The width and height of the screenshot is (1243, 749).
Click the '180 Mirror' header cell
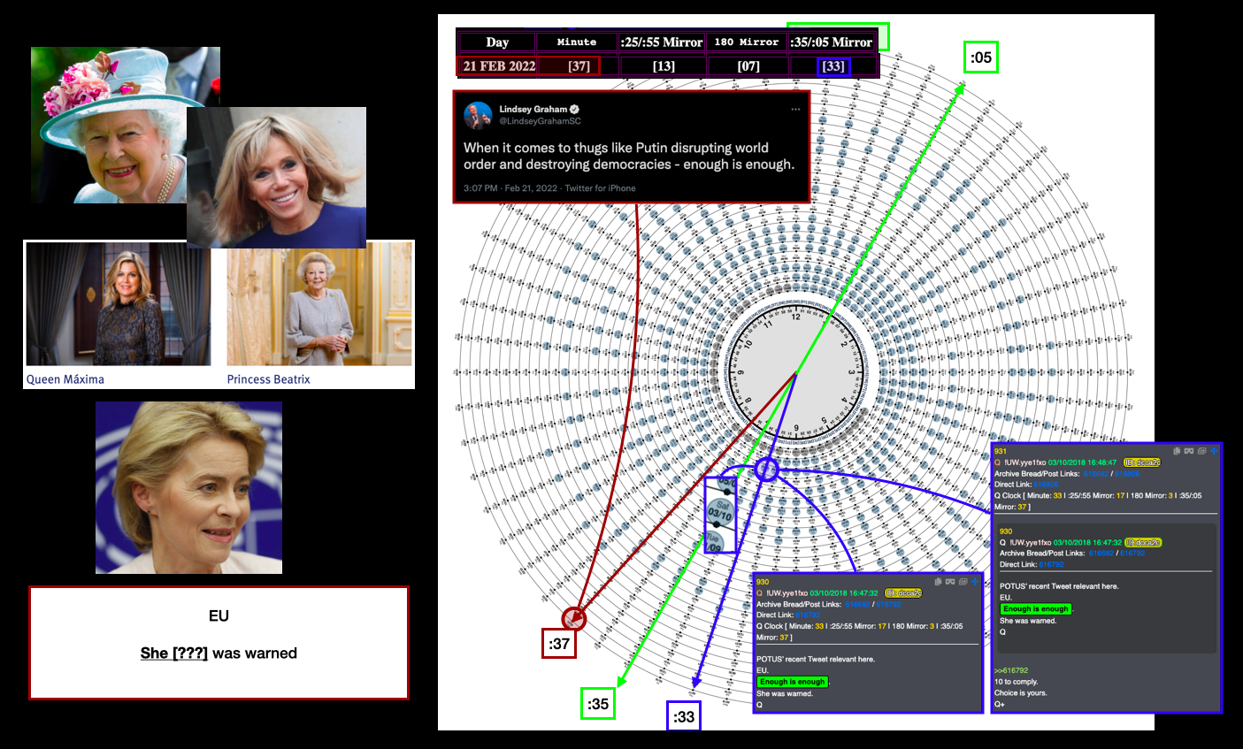coord(747,42)
